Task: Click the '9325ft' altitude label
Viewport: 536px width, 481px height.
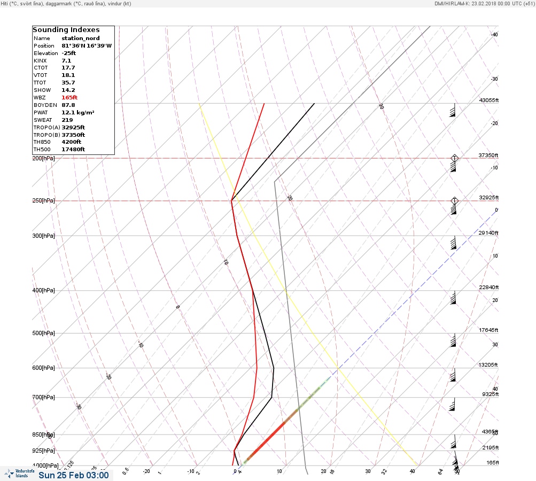Action: tap(490, 394)
